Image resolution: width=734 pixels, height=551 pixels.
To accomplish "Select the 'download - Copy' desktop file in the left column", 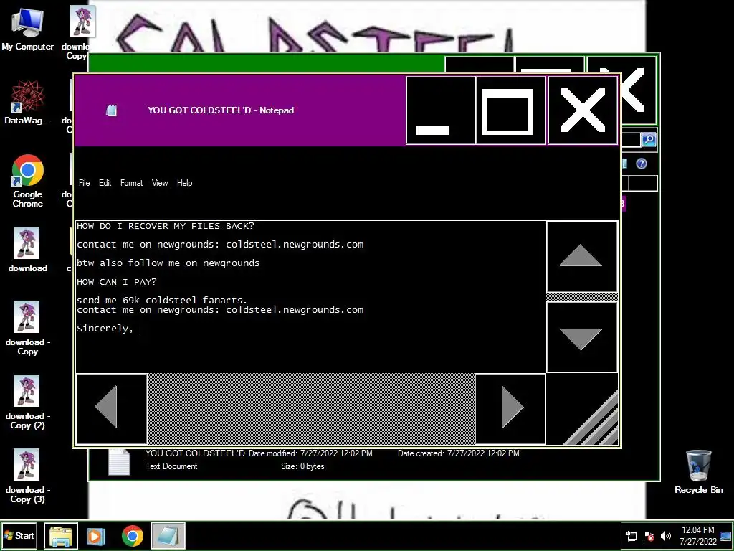I will (27, 328).
